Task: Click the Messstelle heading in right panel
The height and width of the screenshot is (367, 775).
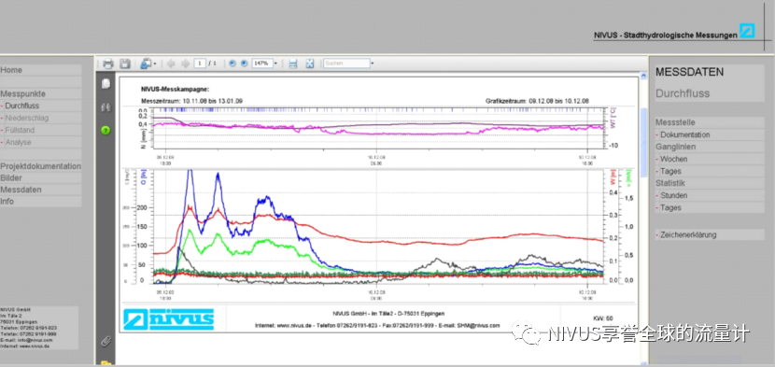Action: 676,122
